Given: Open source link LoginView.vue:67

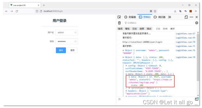Looking at the screenshot, I should coord(186,33).
